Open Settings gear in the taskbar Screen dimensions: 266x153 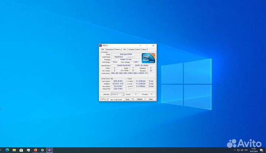pos(42,150)
